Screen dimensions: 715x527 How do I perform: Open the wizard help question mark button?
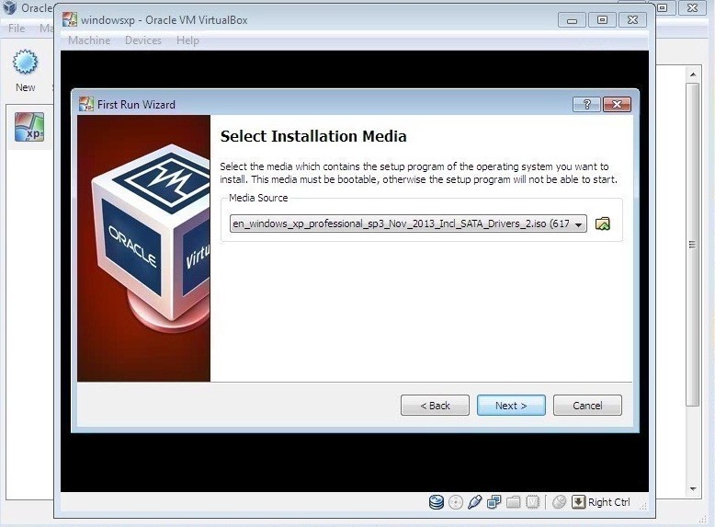586,105
